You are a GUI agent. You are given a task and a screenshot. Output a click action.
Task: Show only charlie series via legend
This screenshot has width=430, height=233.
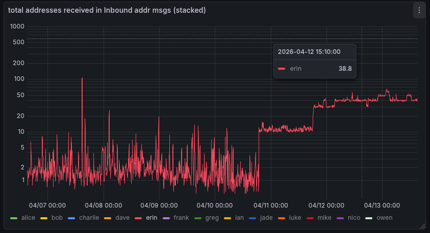coord(89,218)
